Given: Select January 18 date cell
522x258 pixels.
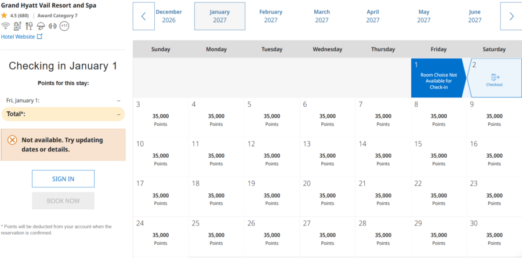Looking at the screenshot, I should point(216,197).
